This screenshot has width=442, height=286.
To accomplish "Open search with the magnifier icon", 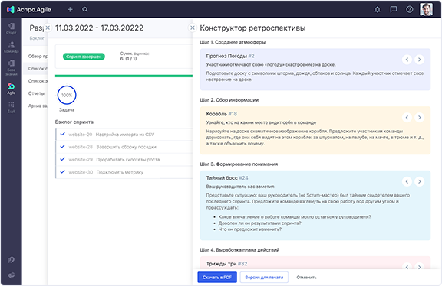I will 85,9.
